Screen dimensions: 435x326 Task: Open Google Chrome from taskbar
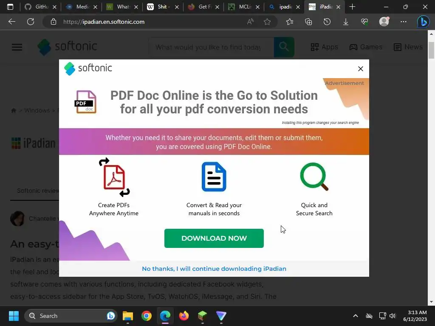coord(147,316)
